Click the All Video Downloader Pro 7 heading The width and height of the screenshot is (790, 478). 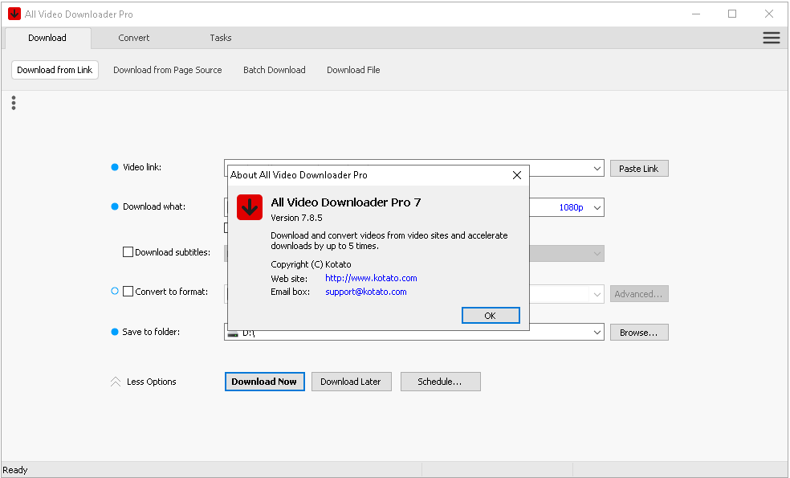(x=345, y=202)
